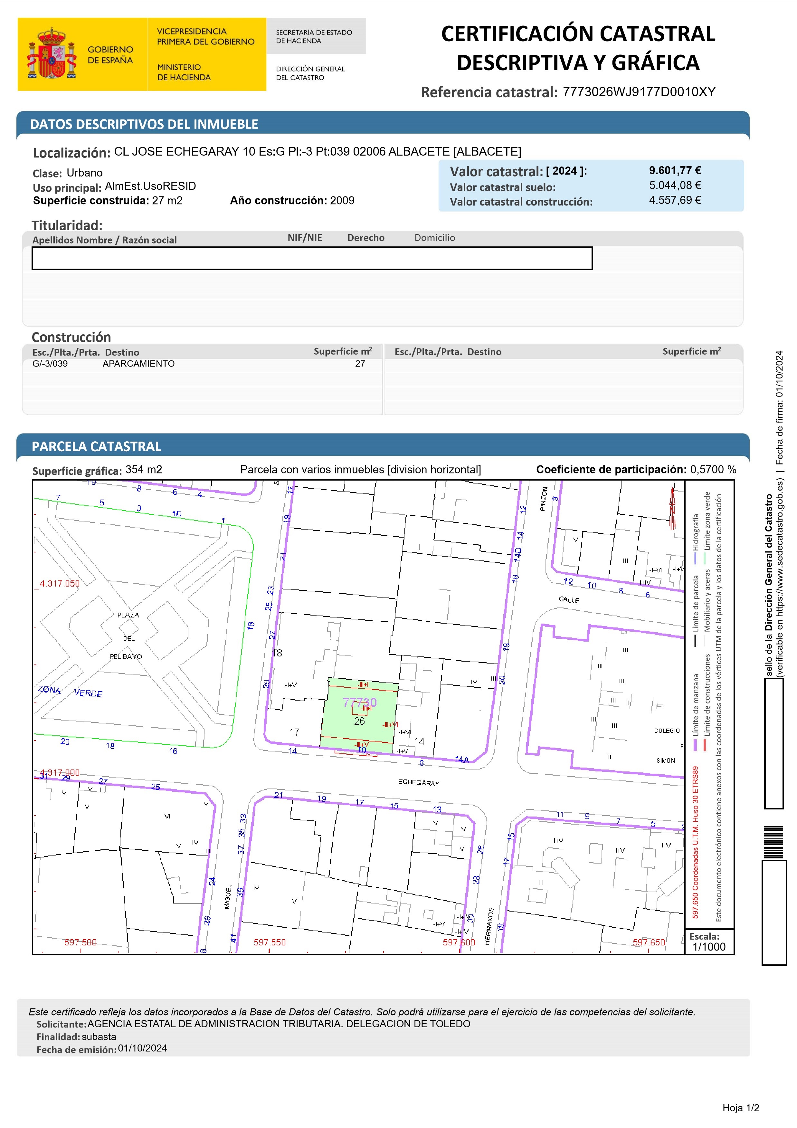Click the north arrow on the map
The width and height of the screenshot is (797, 1128).
pyautogui.click(x=672, y=509)
